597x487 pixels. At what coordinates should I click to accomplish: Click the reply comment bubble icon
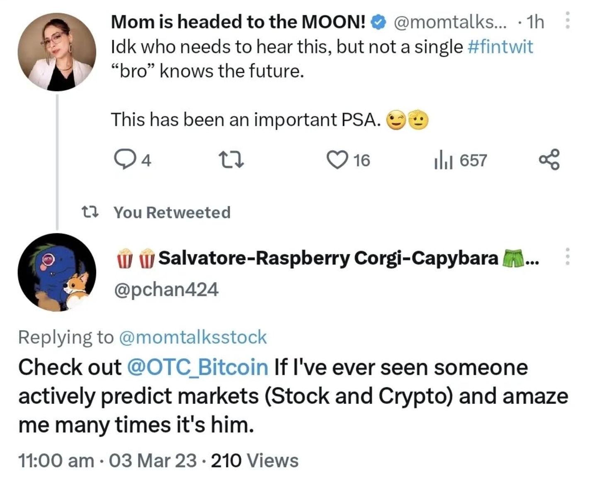123,160
